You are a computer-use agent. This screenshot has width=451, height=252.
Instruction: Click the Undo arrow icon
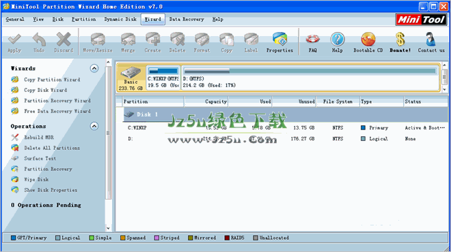pos(39,40)
